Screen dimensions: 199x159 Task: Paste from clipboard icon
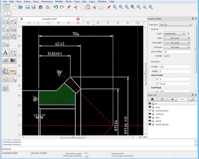pos(88,7)
